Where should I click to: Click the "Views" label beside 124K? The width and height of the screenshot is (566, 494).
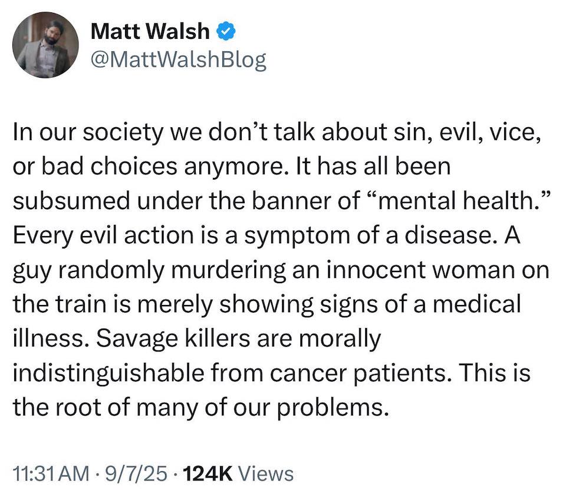tap(268, 473)
